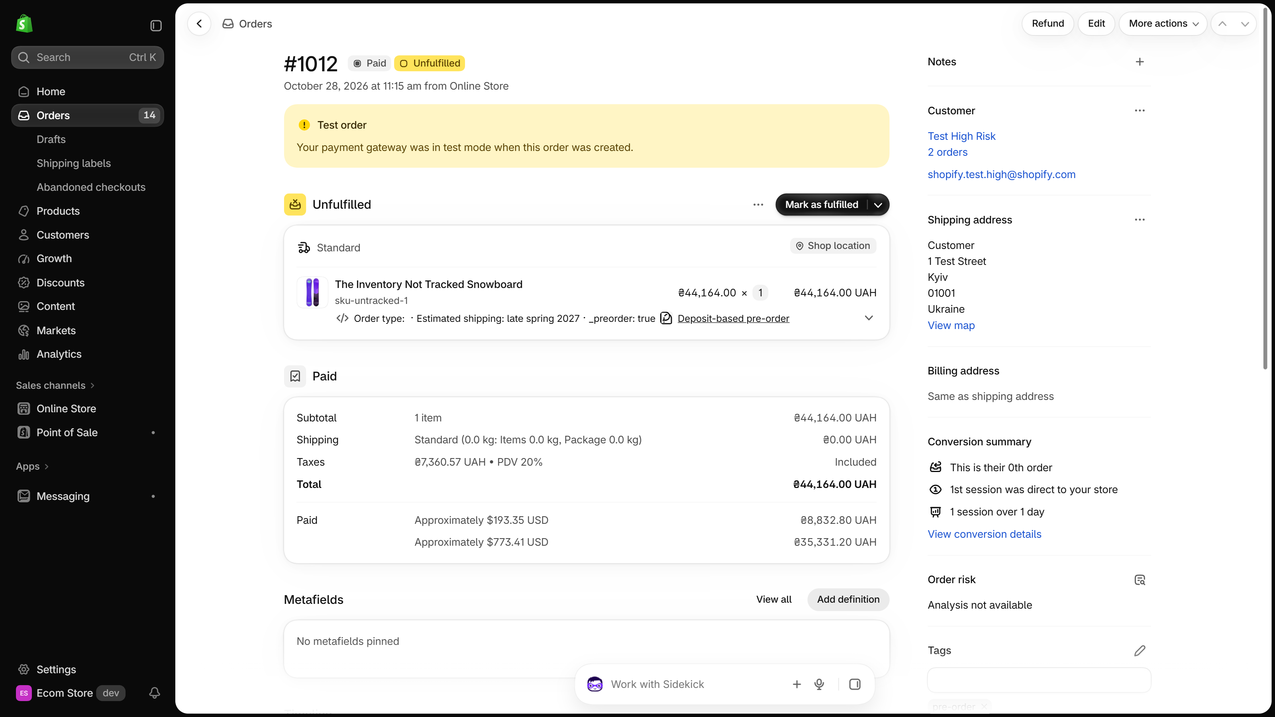Click the Tags input field
This screenshot has height=717, width=1275.
(x=1039, y=680)
